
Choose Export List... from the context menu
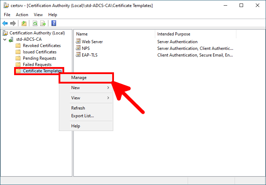(86, 116)
